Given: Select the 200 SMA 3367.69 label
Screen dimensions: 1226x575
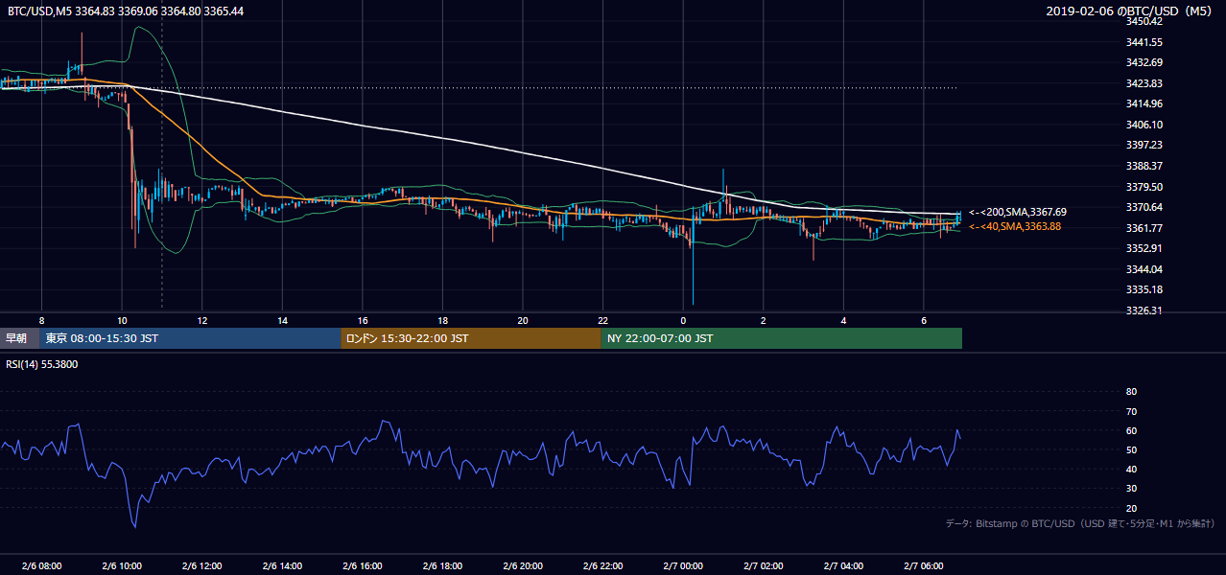Looking at the screenshot, I should (1017, 212).
